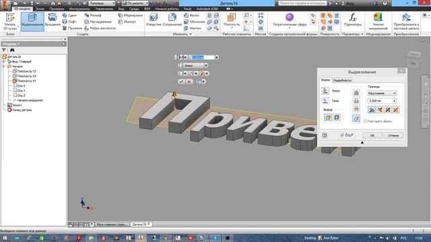Screen dimensions: 431x242
Task: Click the circular pattern icon
Action: (x=261, y=22)
